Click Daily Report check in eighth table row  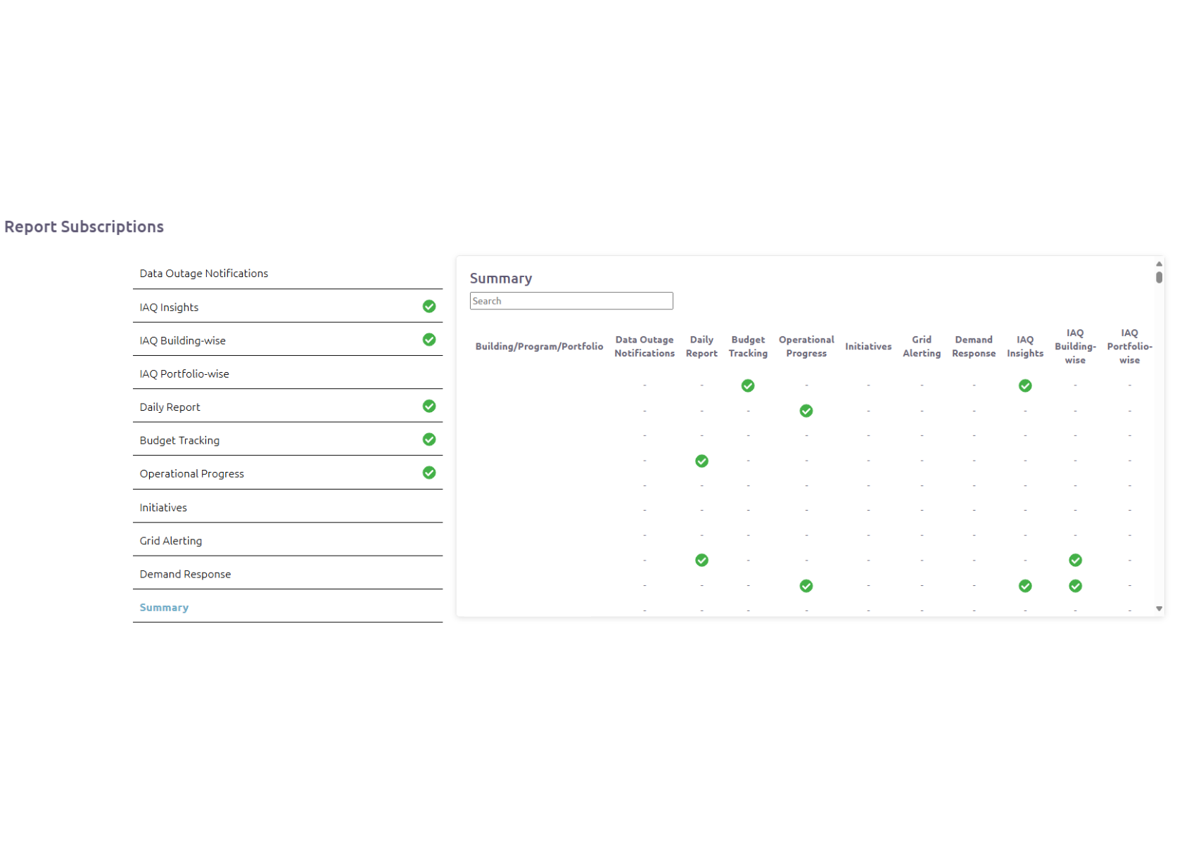click(x=701, y=560)
